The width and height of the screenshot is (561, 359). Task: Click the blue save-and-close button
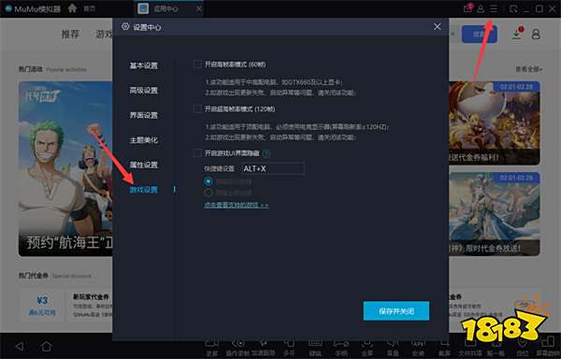tap(396, 310)
